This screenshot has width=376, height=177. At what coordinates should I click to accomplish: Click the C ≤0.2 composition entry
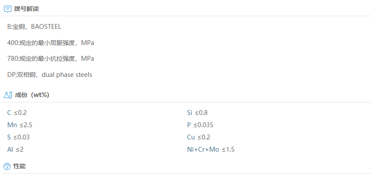point(17,113)
